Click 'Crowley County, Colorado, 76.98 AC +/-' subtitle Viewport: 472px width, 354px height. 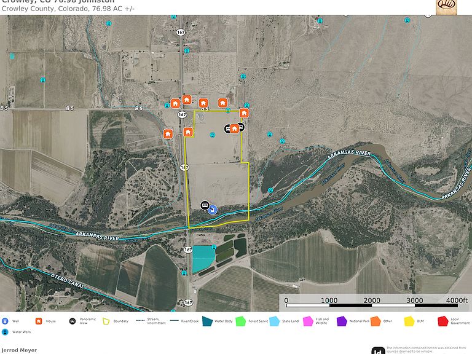68,9
